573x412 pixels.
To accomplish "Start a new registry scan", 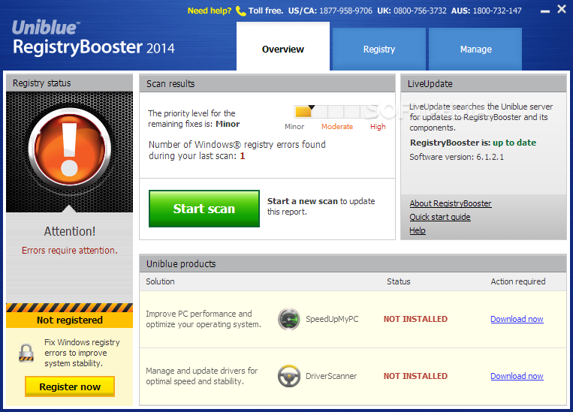I will tap(204, 209).
